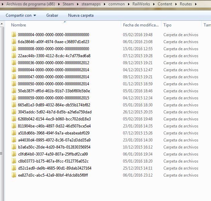
Task: Click folder icon of 665e81e3-9d89-4032-864e-db55b174bf82
Action: tap(14, 105)
